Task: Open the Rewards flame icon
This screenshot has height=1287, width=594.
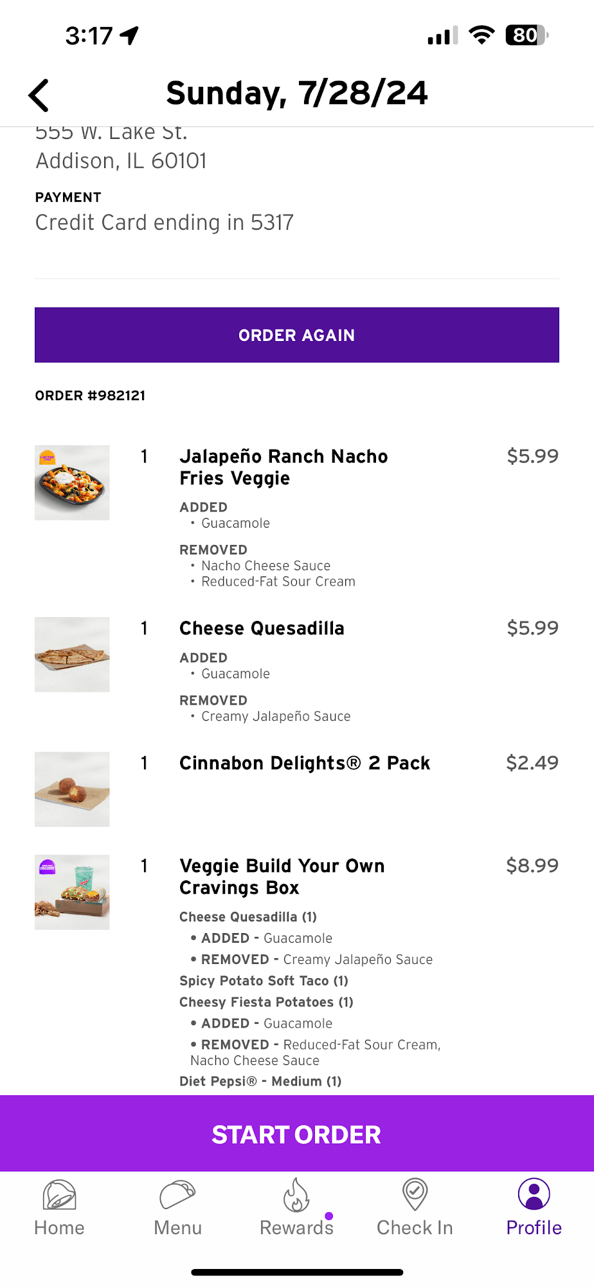Action: (x=296, y=1195)
